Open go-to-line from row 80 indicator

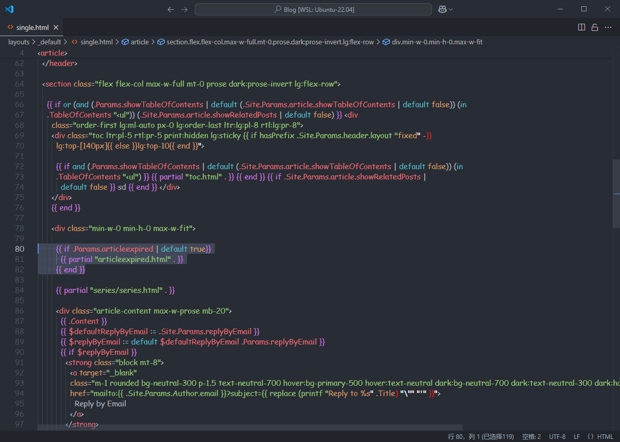pyautogui.click(x=481, y=436)
